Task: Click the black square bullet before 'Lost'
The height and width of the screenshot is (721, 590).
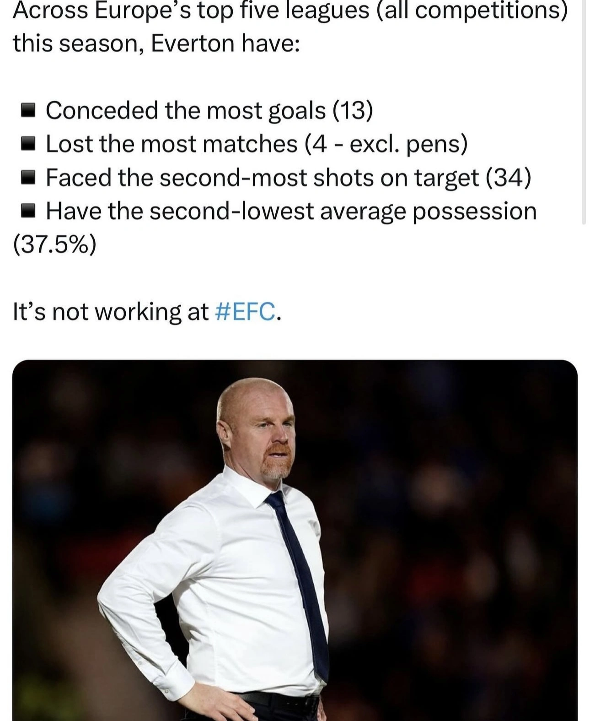Action: [29, 144]
